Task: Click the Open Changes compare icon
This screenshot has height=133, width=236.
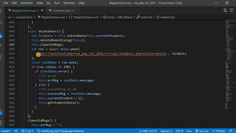Action: pyautogui.click(x=225, y=10)
